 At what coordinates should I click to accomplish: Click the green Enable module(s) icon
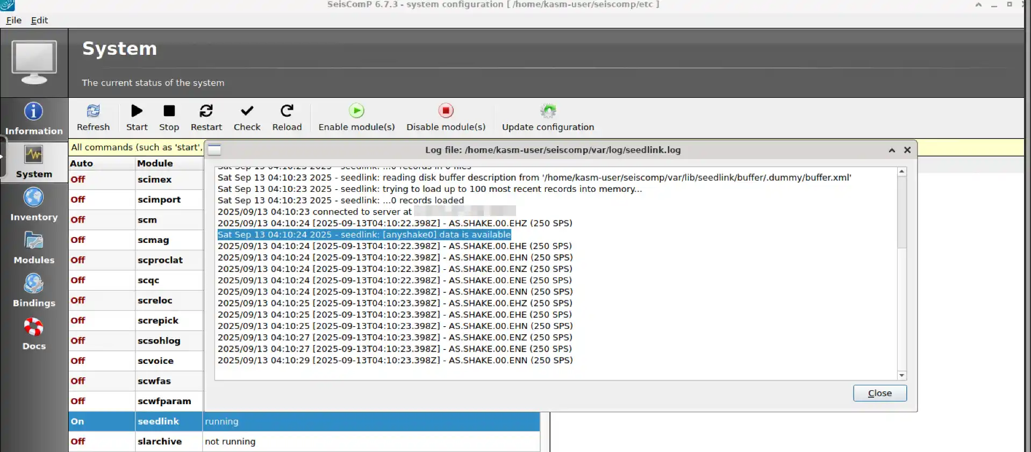pyautogui.click(x=356, y=111)
